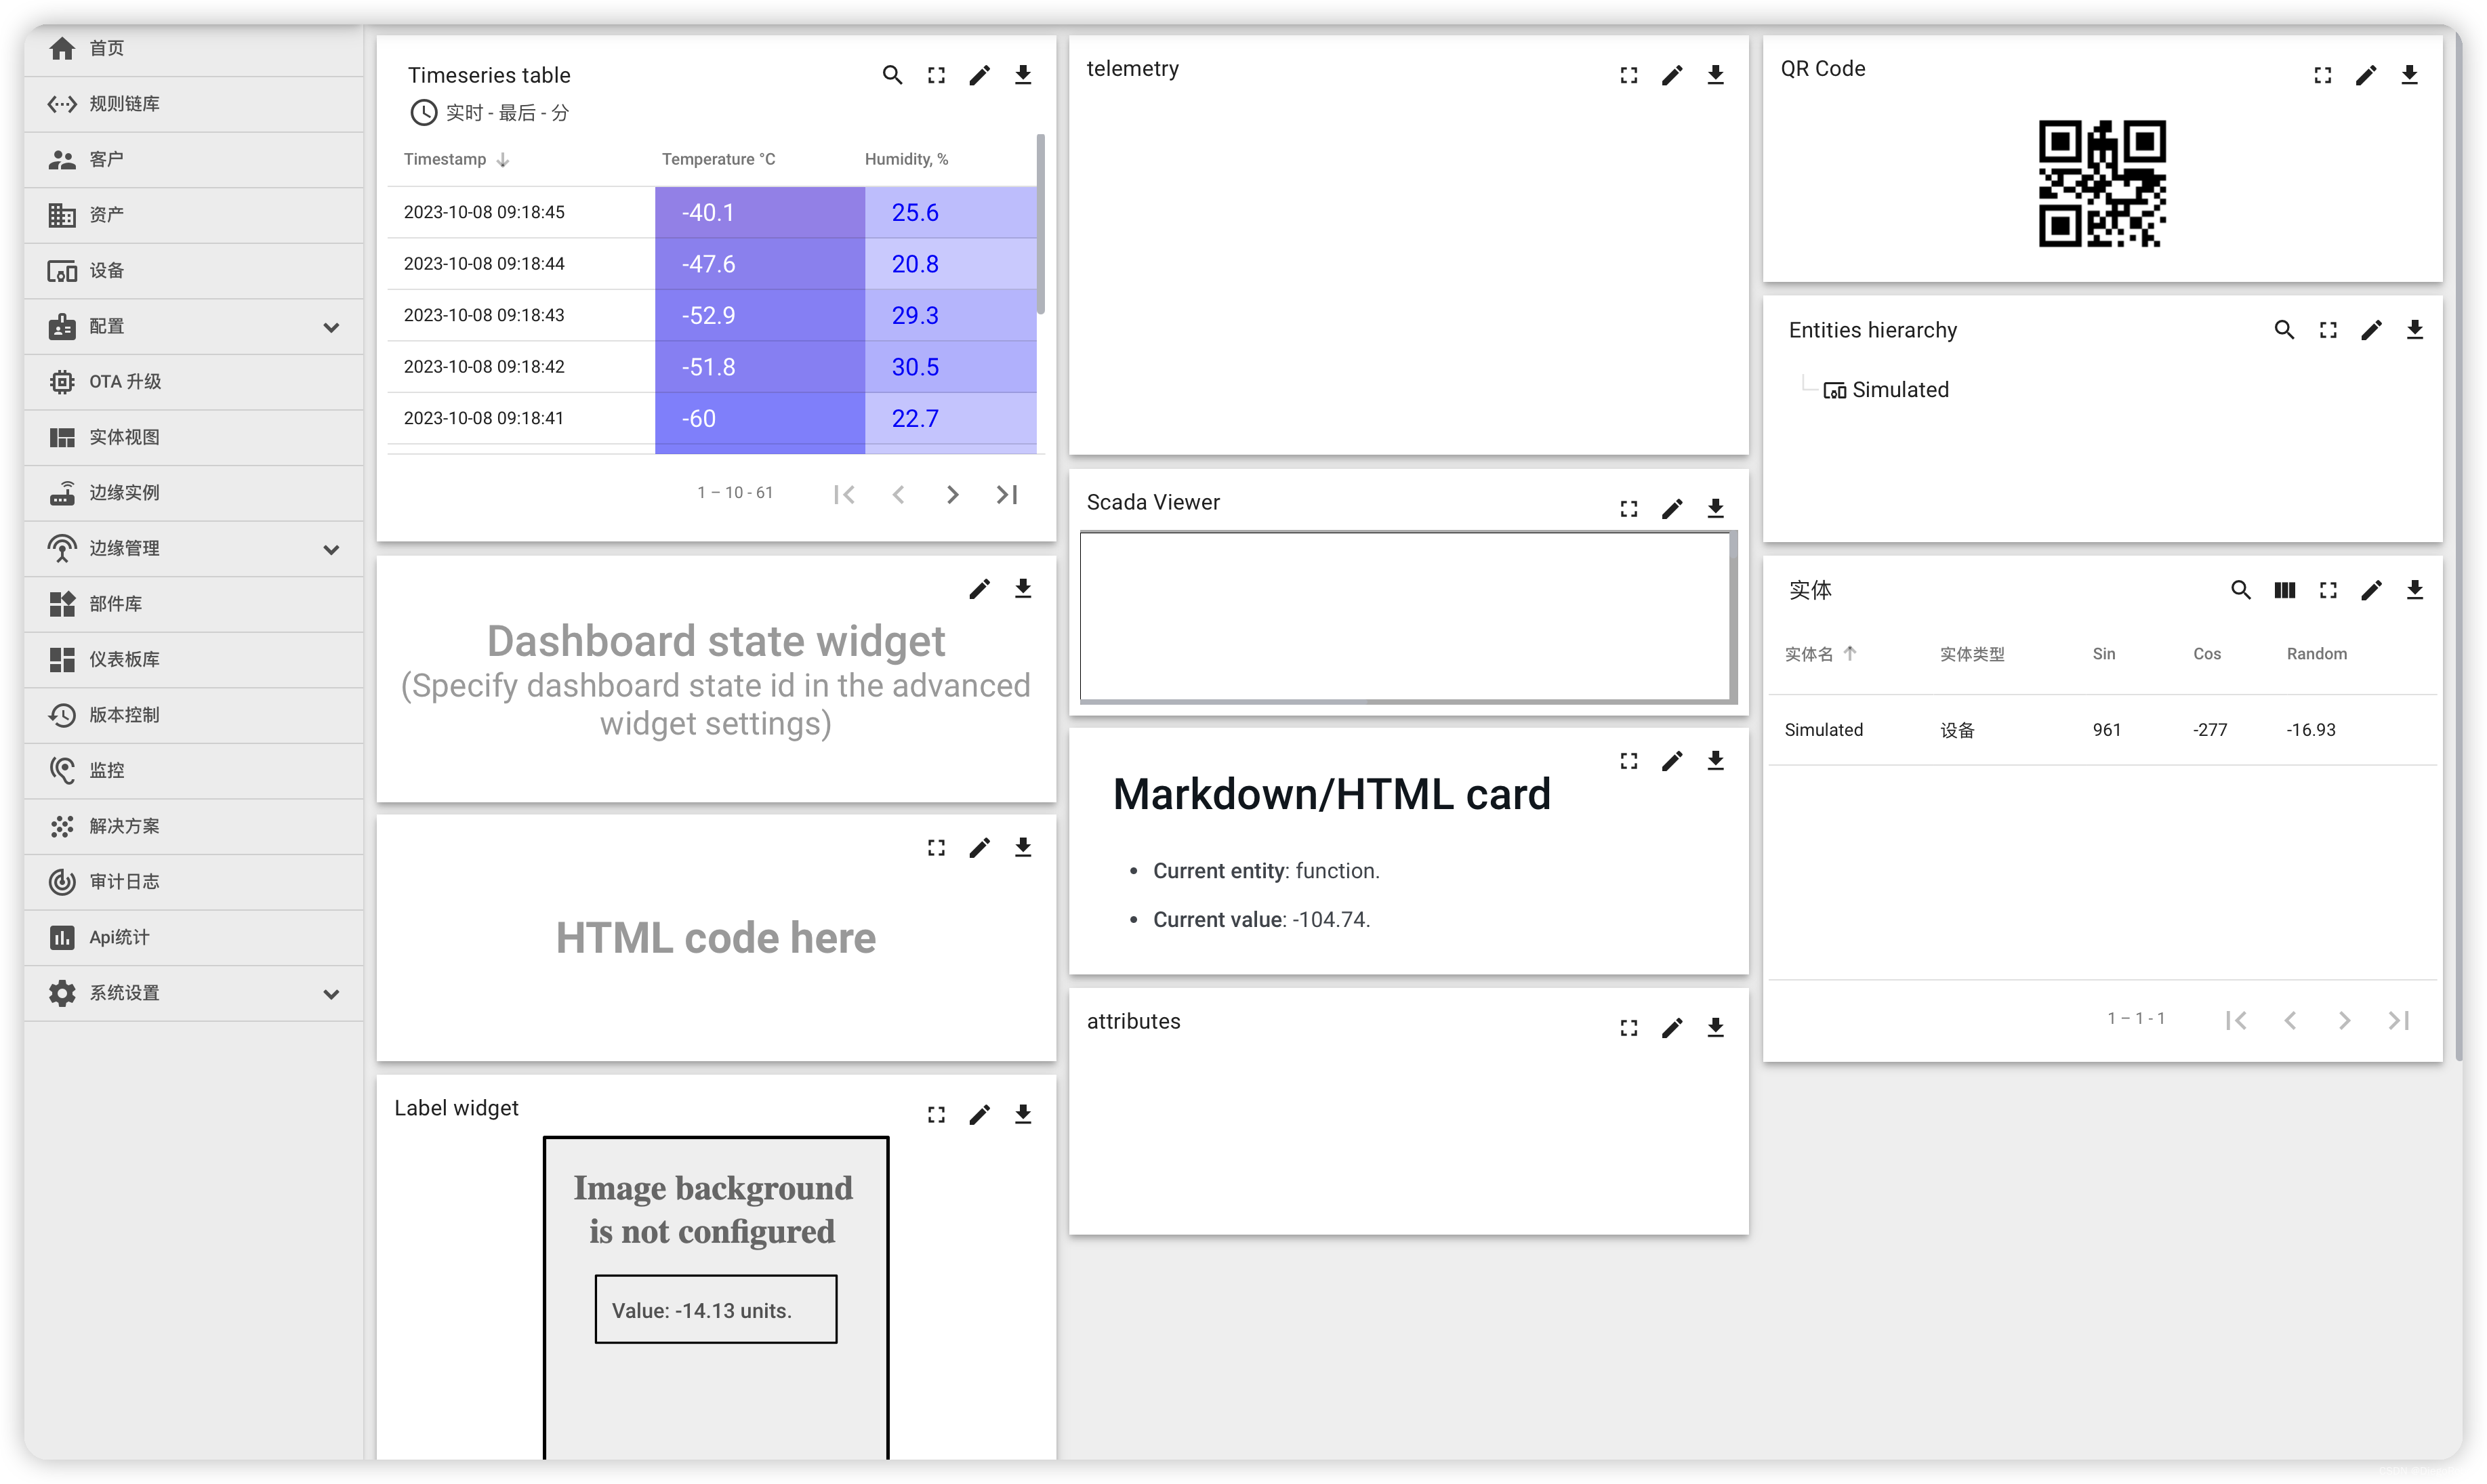Open 监控 in the sidebar
The image size is (2487, 1484).
(x=193, y=771)
